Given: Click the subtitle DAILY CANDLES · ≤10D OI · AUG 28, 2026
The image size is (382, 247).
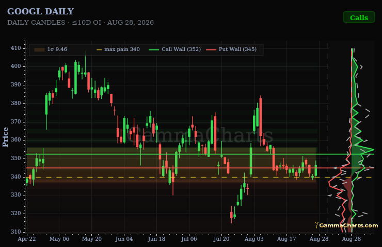Looking at the screenshot, I should click(81, 23).
